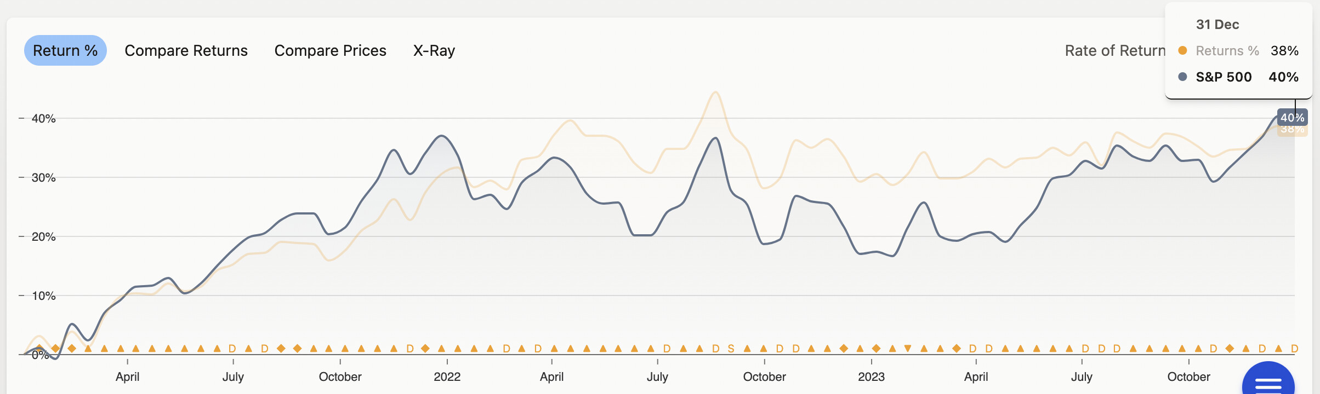Select the D marker adjacent to S marker

(715, 349)
